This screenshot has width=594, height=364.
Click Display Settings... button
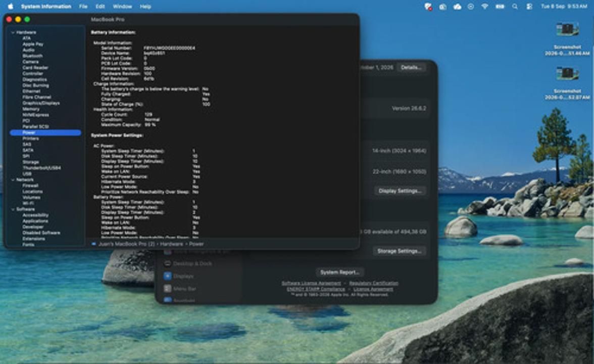(400, 191)
